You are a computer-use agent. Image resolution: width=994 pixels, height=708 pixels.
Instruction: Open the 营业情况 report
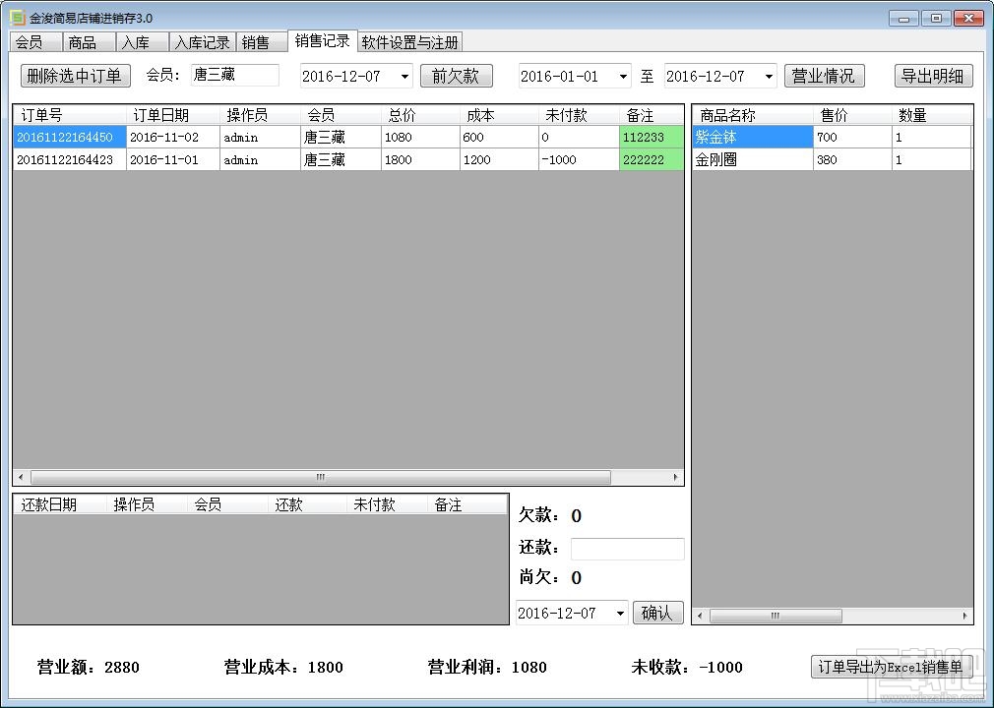click(825, 76)
